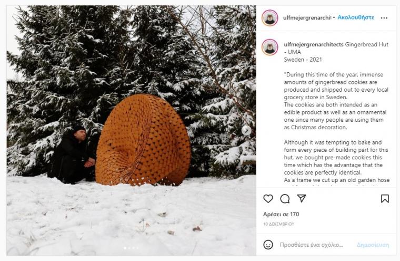The height and width of the screenshot is (261, 400).
Task: Open ulfmejergrenarchitects username in caption
Action: (314, 44)
